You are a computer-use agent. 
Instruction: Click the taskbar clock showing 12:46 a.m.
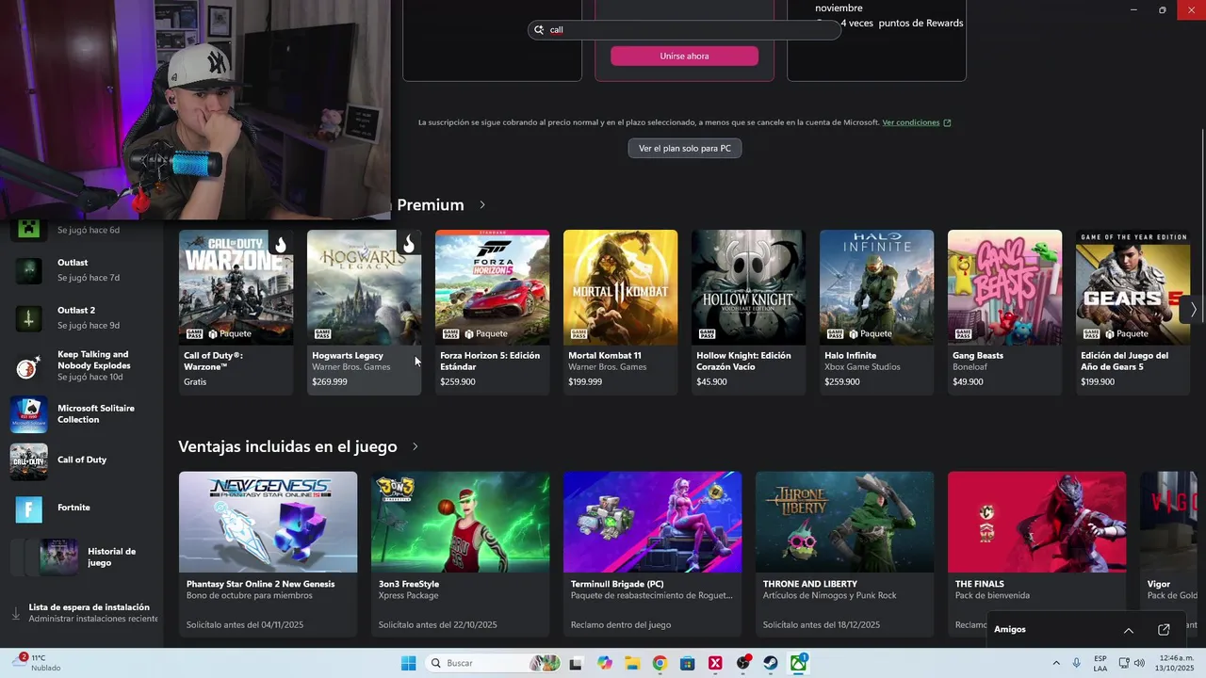1177,663
